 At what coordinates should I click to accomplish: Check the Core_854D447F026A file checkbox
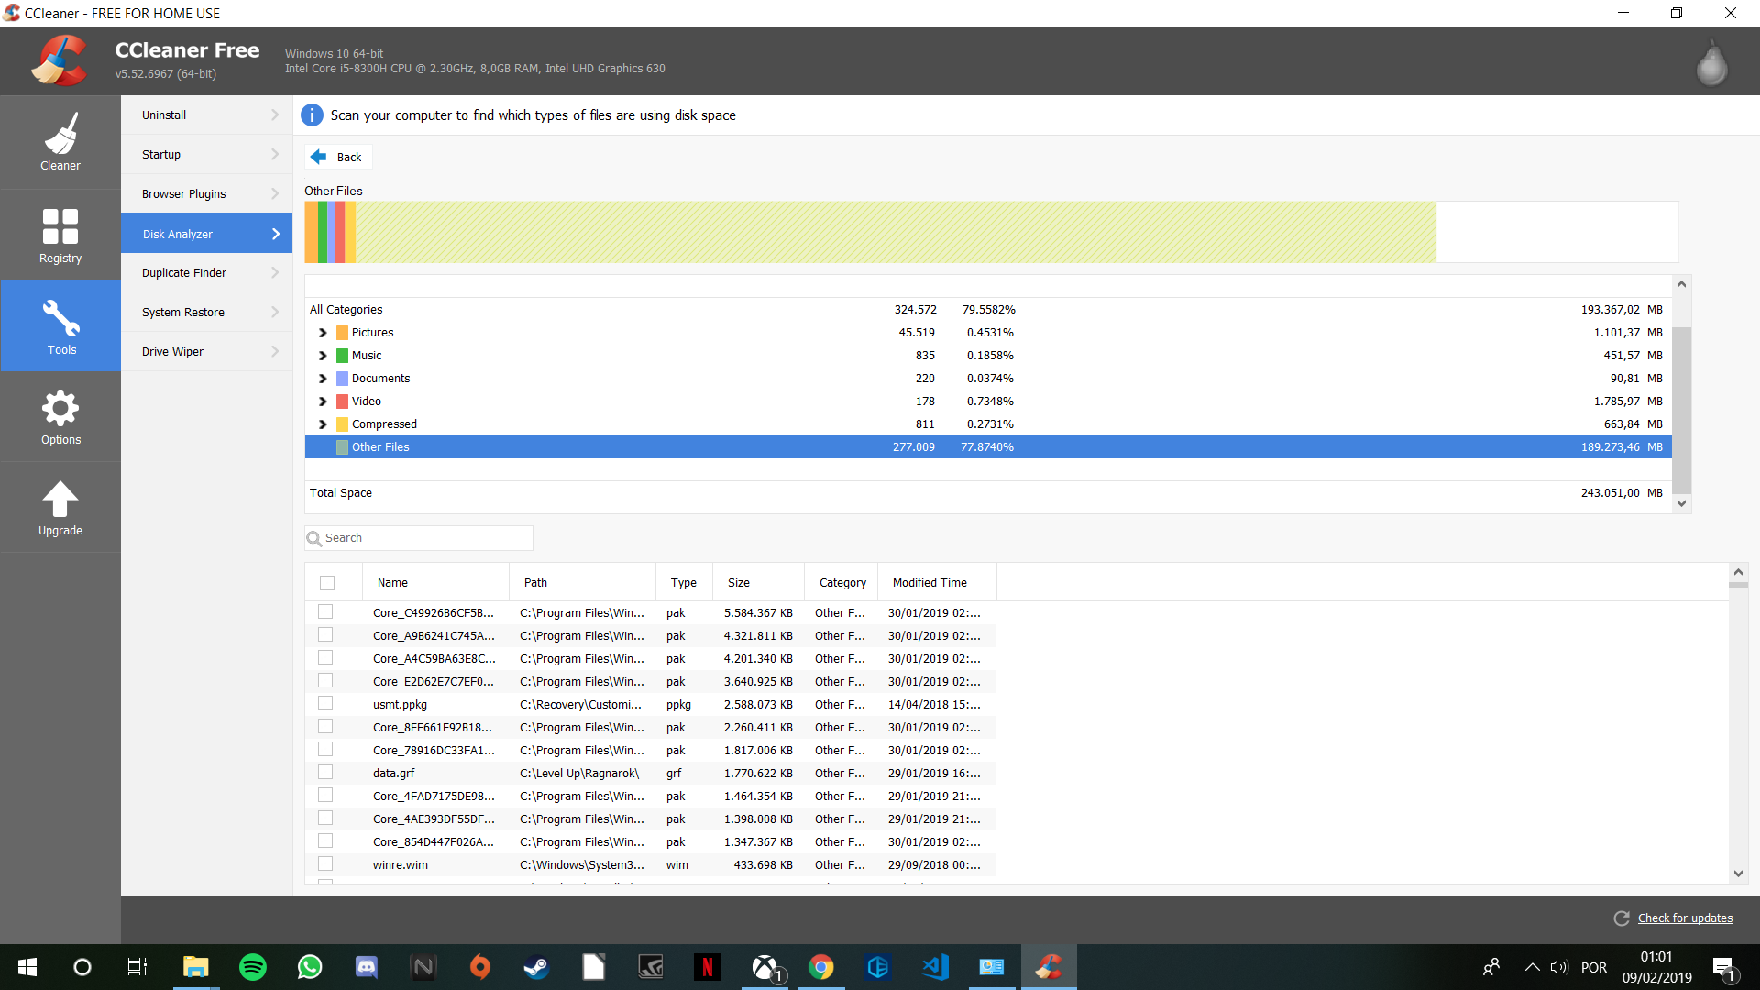click(x=325, y=841)
